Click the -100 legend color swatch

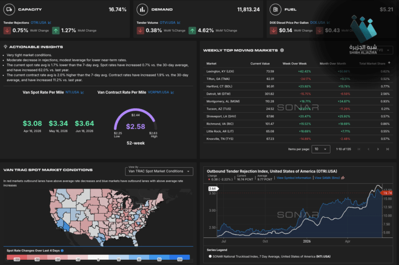pyautogui.click(x=17, y=257)
